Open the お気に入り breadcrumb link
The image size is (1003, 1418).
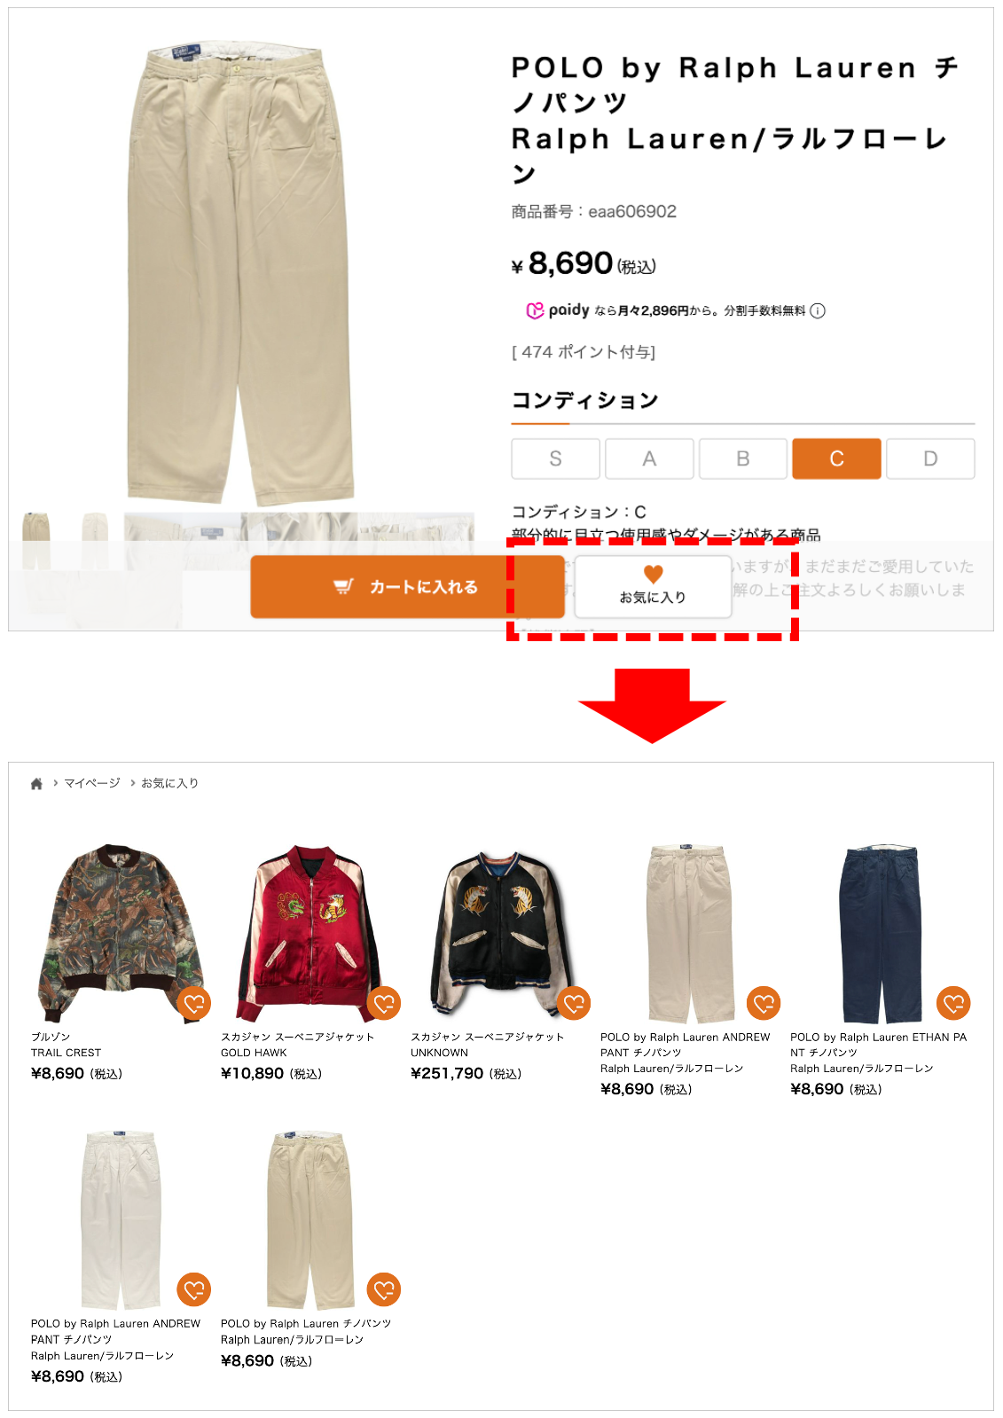tap(169, 783)
